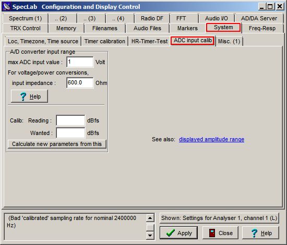Switch to the Markers tab

[187, 28]
